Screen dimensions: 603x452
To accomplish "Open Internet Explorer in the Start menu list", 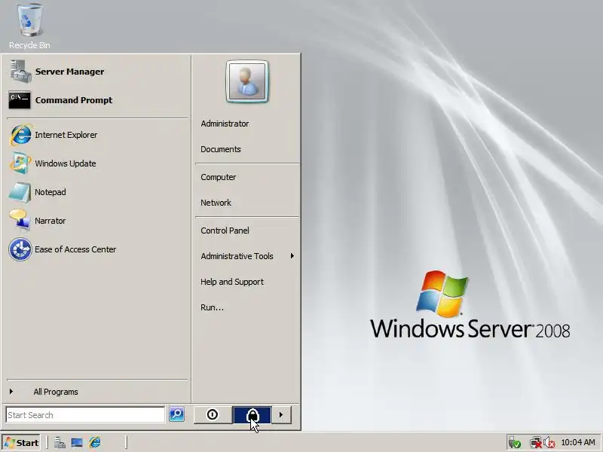I will (x=98, y=135).
